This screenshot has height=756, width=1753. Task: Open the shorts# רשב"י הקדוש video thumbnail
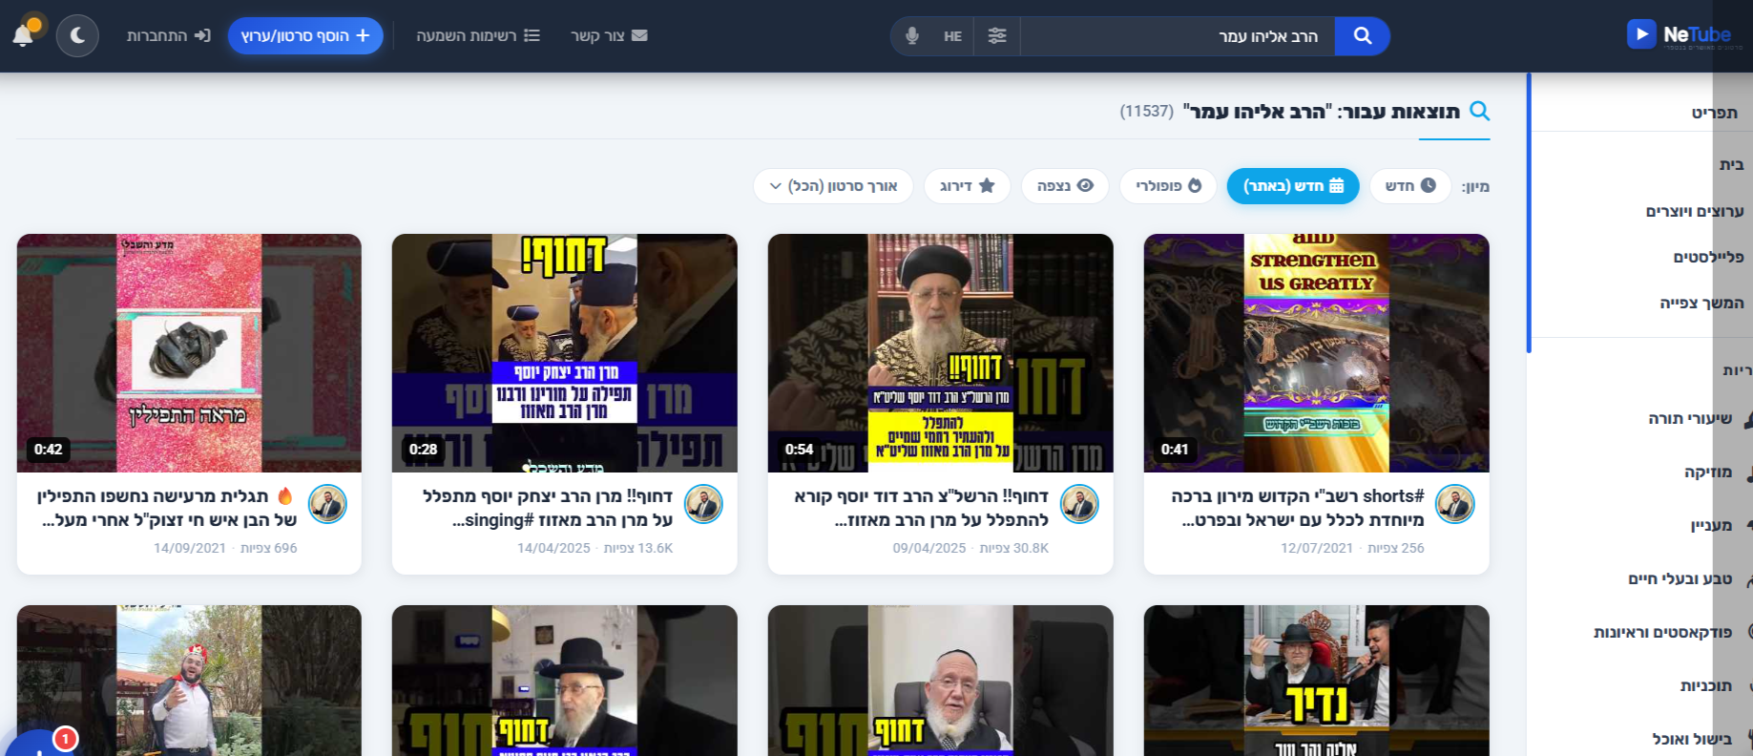tap(1316, 353)
